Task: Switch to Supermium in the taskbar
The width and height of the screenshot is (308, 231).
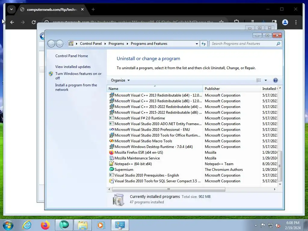Action: coord(64,225)
